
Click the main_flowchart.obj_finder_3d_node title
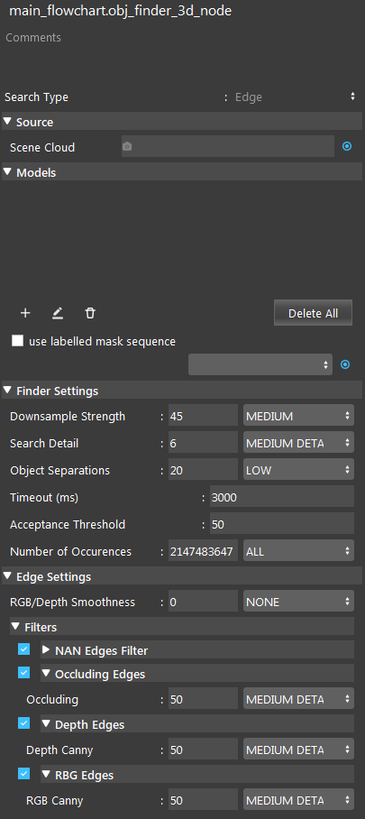click(121, 12)
